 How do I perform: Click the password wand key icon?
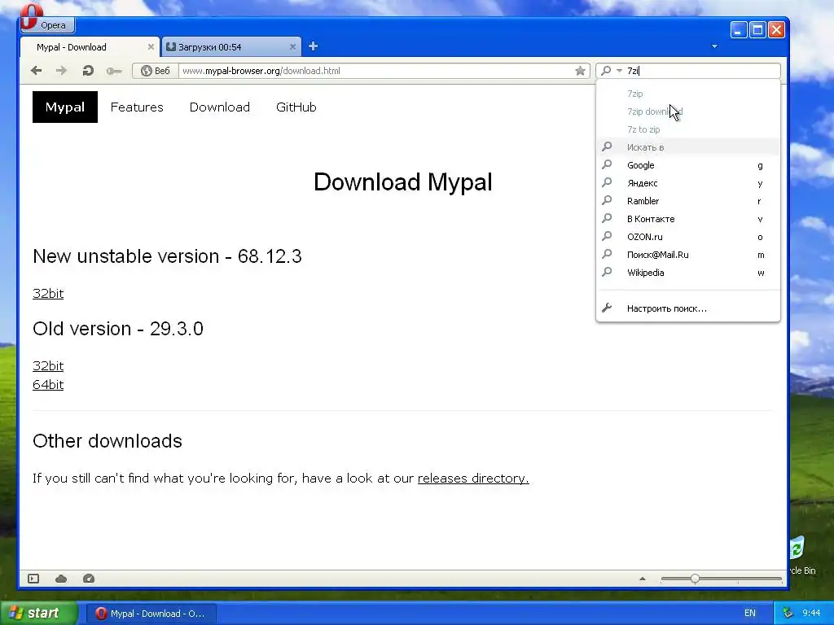(114, 71)
